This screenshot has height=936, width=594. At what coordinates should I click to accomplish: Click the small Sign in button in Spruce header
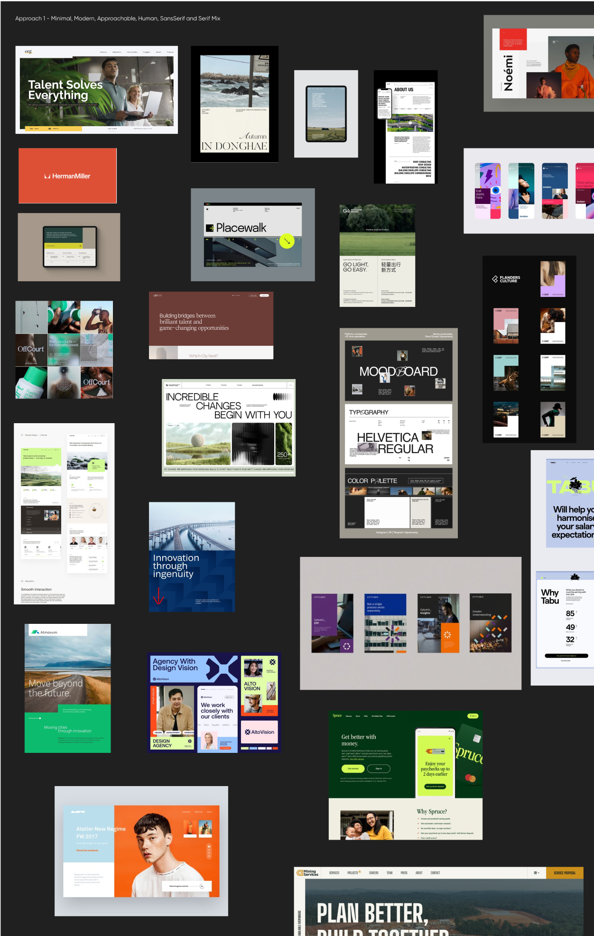click(473, 716)
